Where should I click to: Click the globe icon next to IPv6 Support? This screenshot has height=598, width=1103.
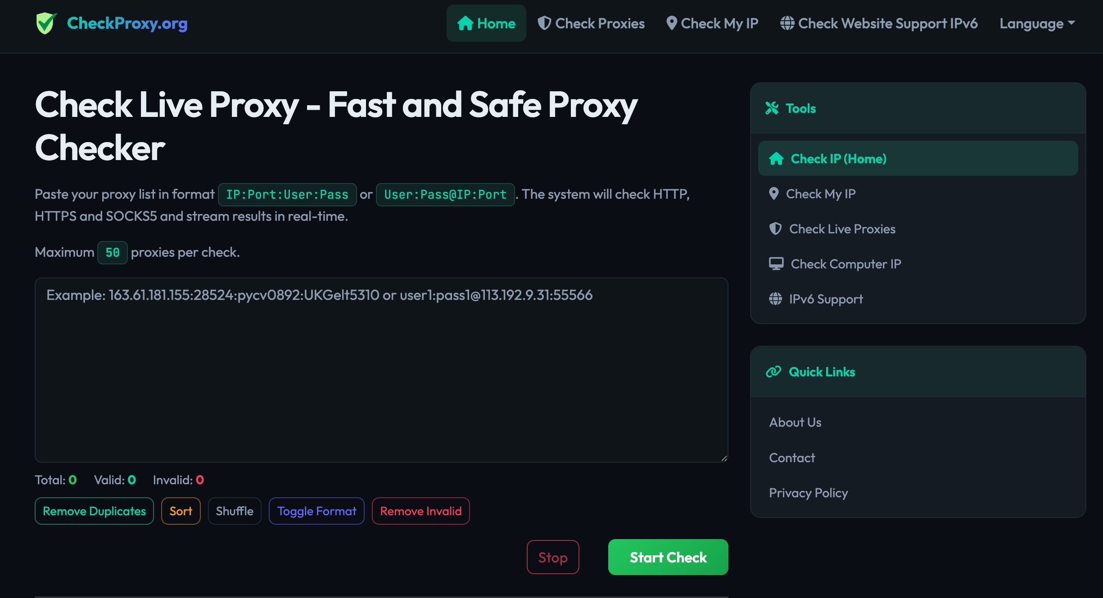pyautogui.click(x=775, y=299)
